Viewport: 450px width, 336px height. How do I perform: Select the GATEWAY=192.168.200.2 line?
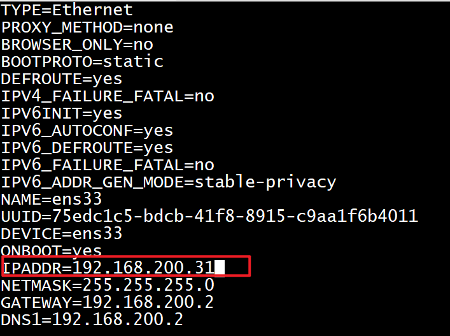pos(108,302)
